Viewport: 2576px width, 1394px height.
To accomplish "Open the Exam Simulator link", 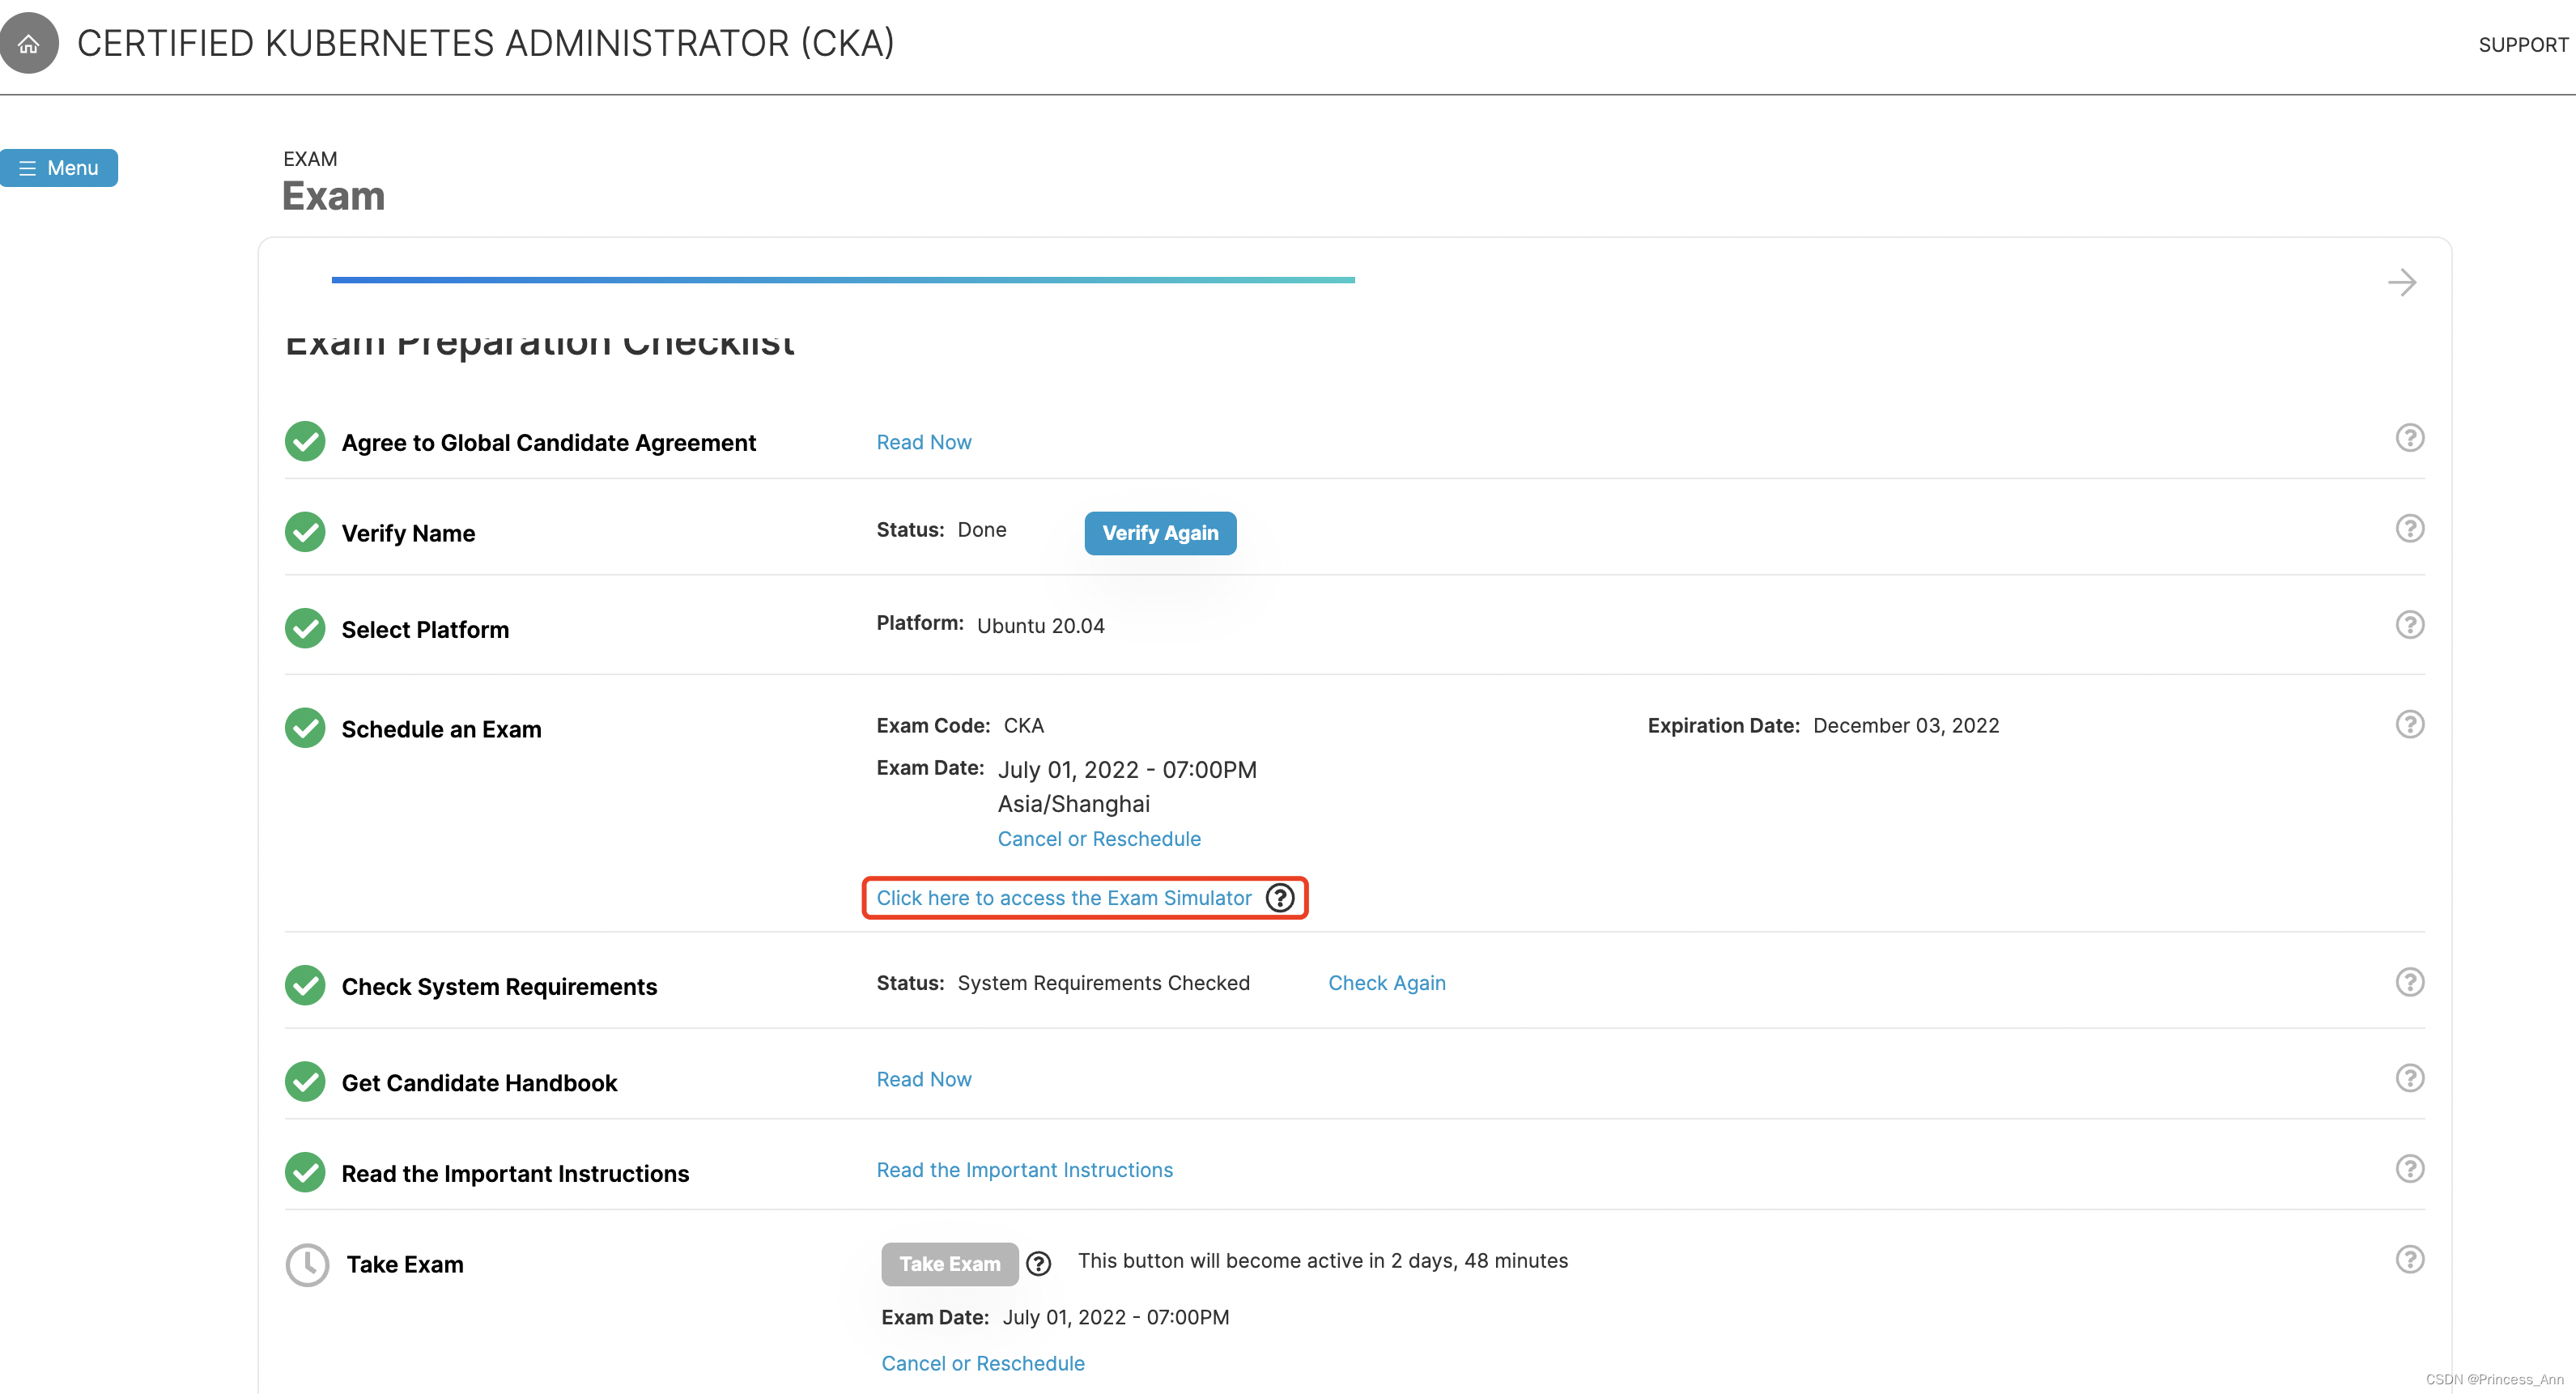I will click(x=1063, y=898).
